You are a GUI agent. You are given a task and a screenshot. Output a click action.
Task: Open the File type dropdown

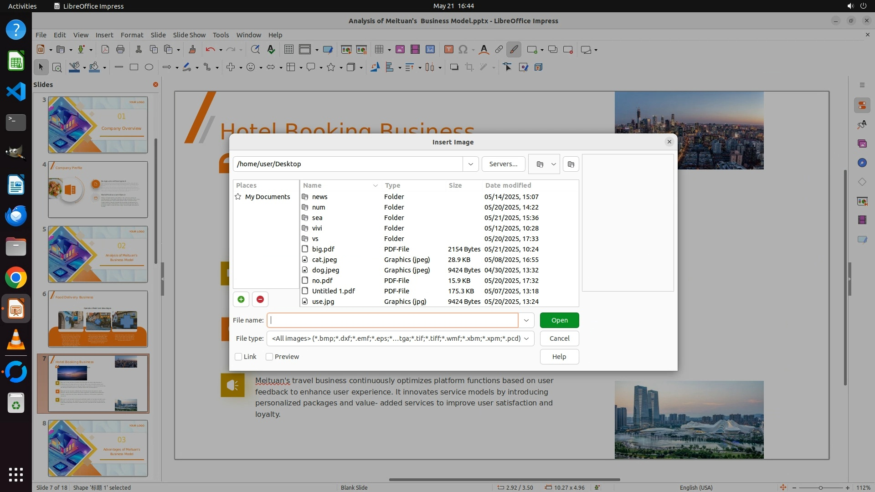pos(526,338)
